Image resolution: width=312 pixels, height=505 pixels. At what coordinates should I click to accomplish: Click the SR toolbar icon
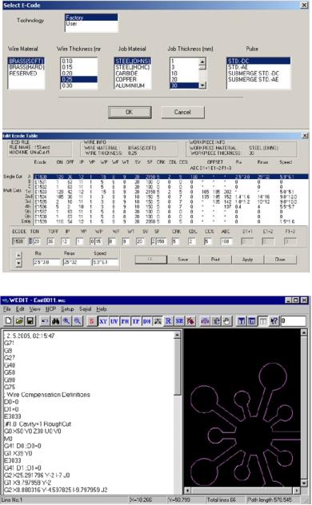[x=179, y=320]
